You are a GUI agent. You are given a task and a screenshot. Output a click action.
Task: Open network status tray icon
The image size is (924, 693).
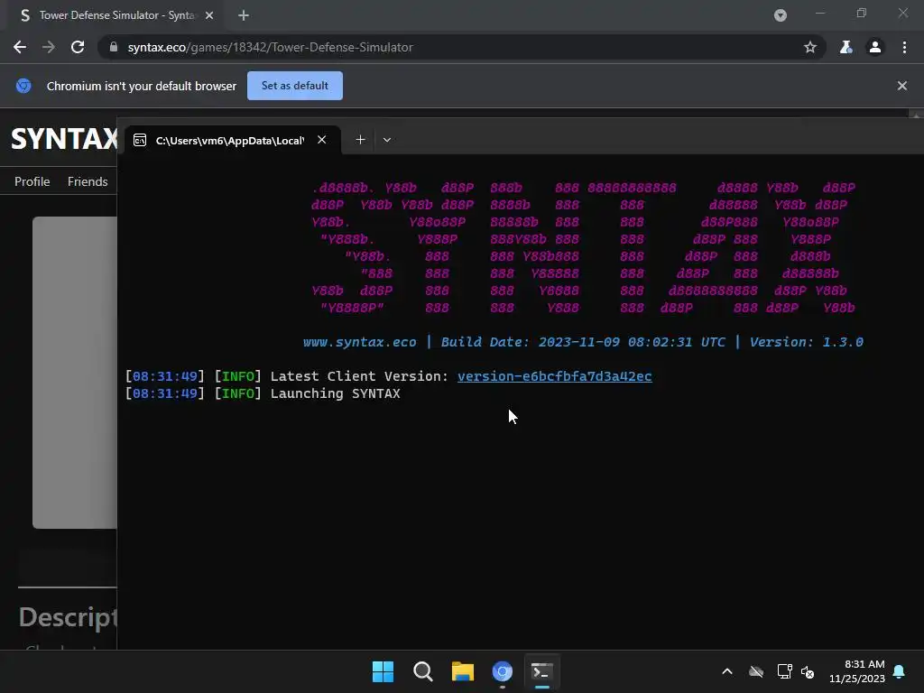(784, 671)
